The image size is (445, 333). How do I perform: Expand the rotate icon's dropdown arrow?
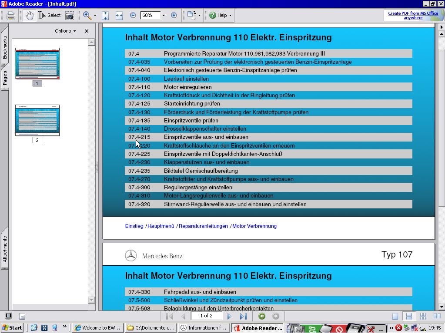[x=199, y=16]
